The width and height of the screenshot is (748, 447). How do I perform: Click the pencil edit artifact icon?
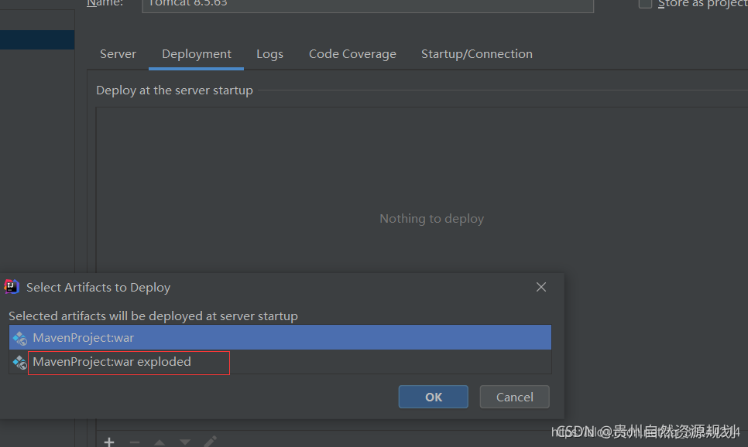(211, 442)
